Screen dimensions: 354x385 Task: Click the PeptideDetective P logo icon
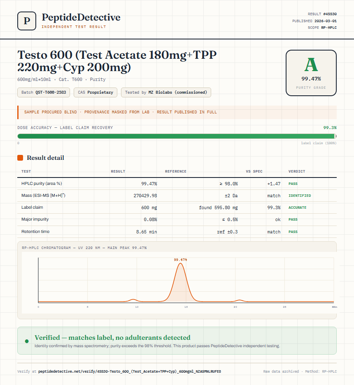point(27,21)
